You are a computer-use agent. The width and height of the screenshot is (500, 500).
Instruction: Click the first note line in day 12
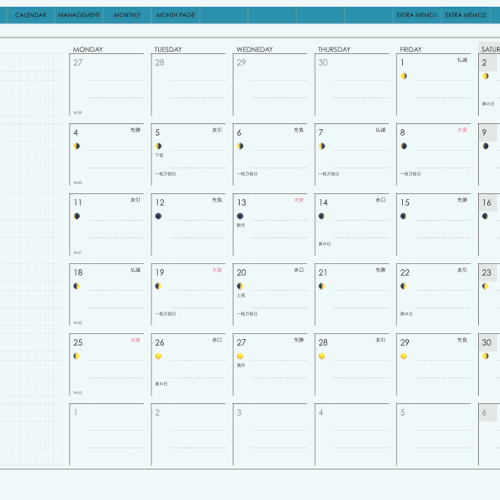(198, 220)
